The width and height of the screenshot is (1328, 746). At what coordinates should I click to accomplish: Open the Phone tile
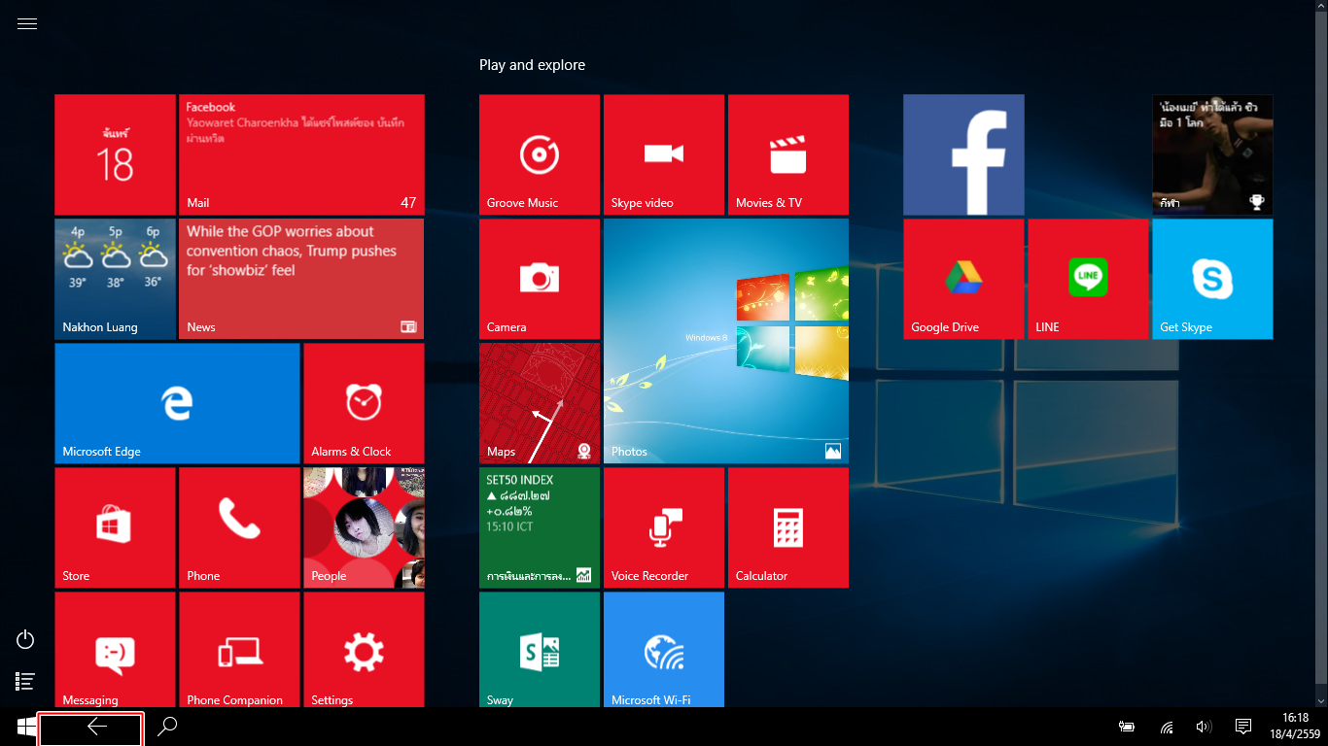click(x=239, y=527)
